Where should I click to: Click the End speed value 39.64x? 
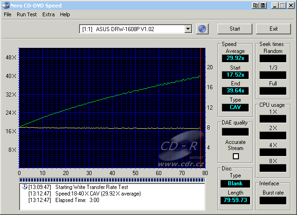coord(235,91)
